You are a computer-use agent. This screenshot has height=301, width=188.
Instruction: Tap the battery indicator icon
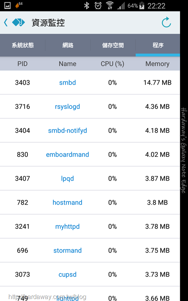(142, 5)
